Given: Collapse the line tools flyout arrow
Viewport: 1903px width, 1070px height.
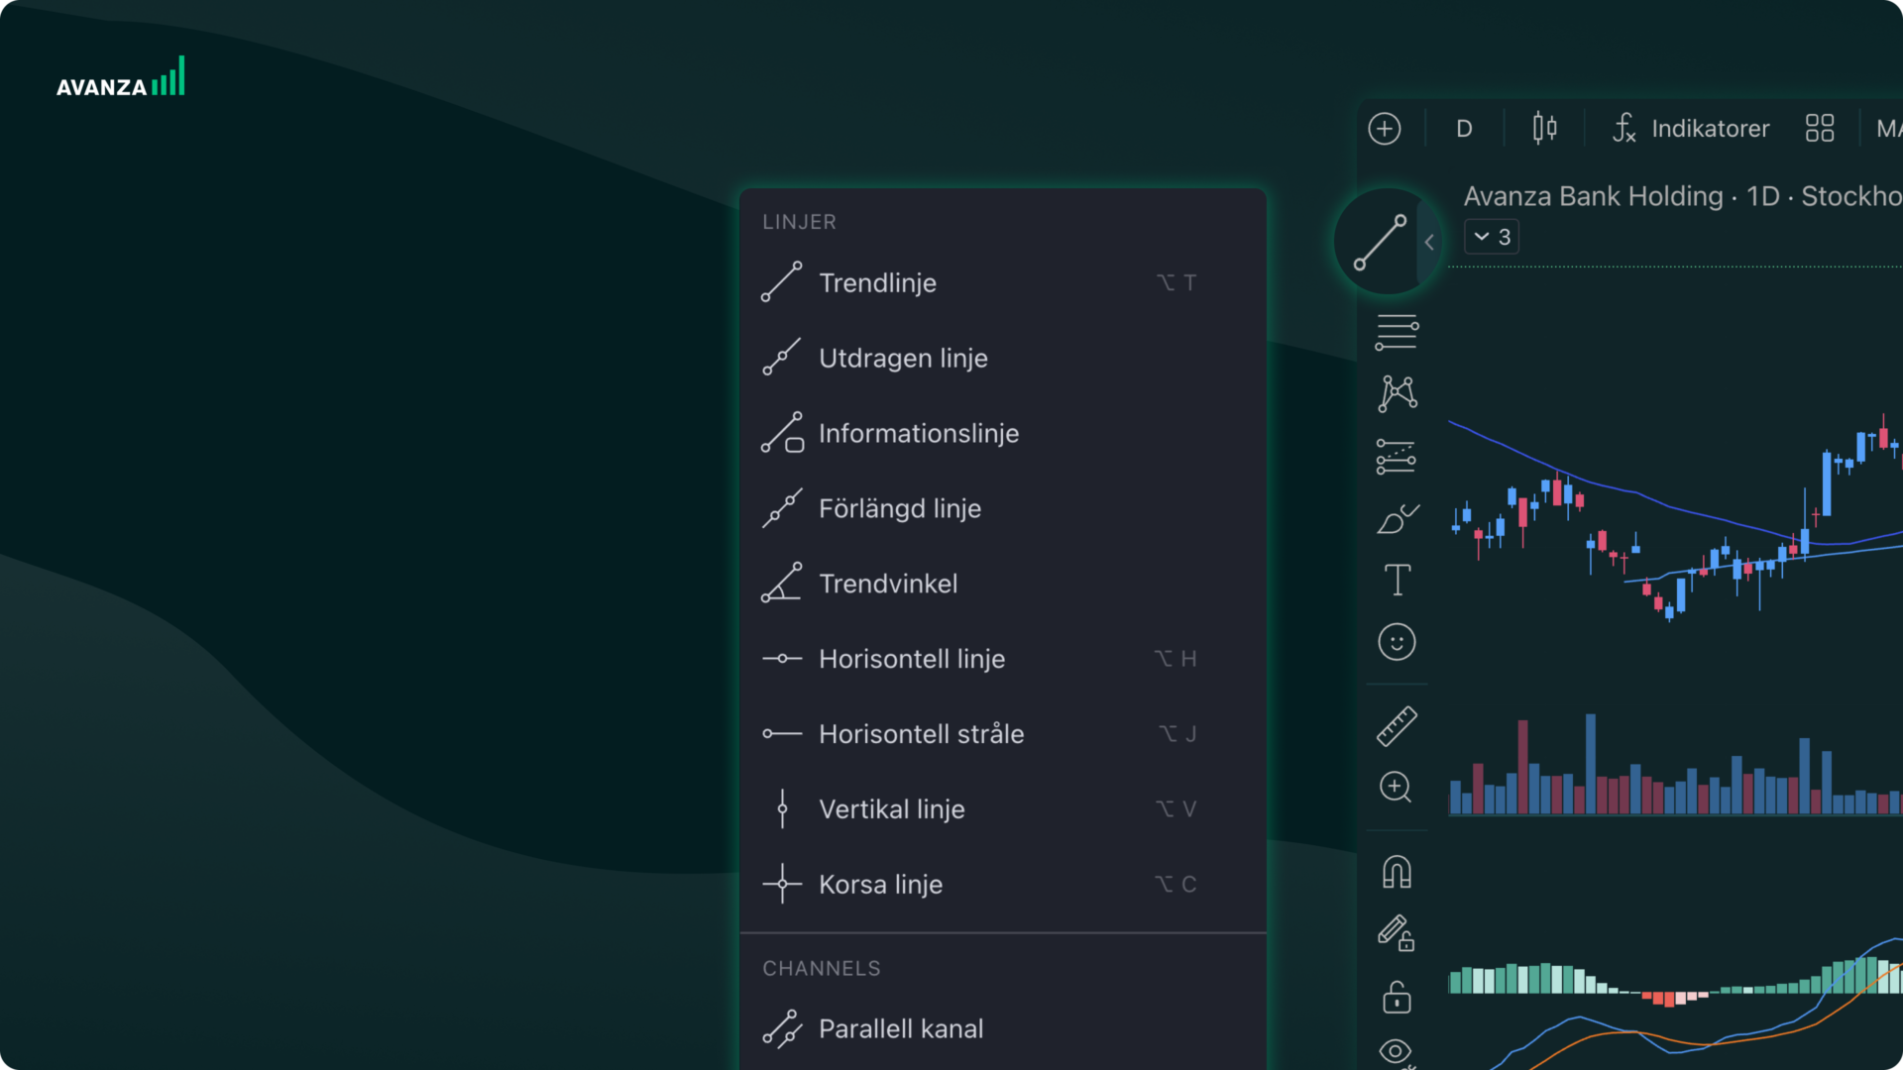Looking at the screenshot, I should tap(1429, 242).
